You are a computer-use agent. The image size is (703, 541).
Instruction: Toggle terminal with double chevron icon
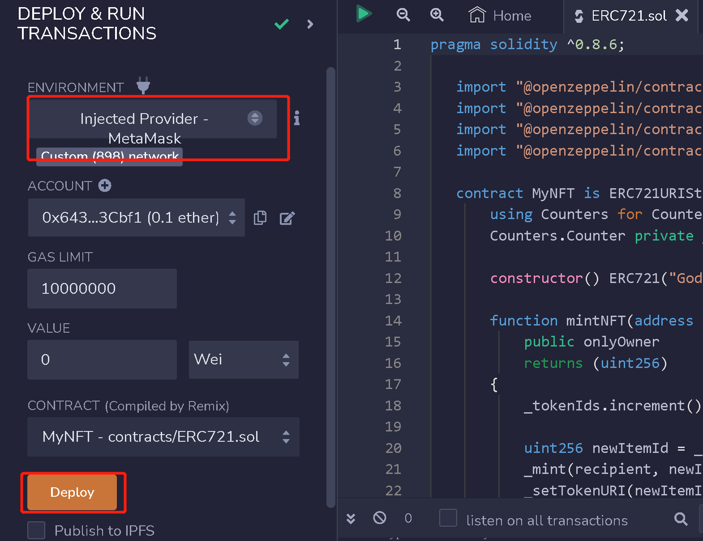click(x=351, y=518)
